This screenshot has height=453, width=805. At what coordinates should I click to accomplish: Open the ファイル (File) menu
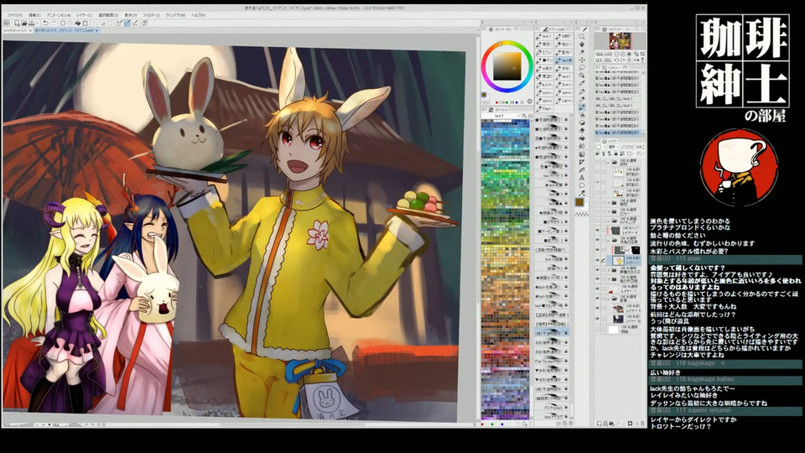(x=14, y=15)
